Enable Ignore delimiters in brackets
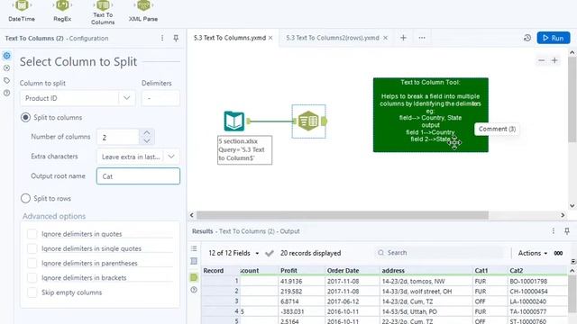Screen dimensions: 577x324 tap(32, 278)
